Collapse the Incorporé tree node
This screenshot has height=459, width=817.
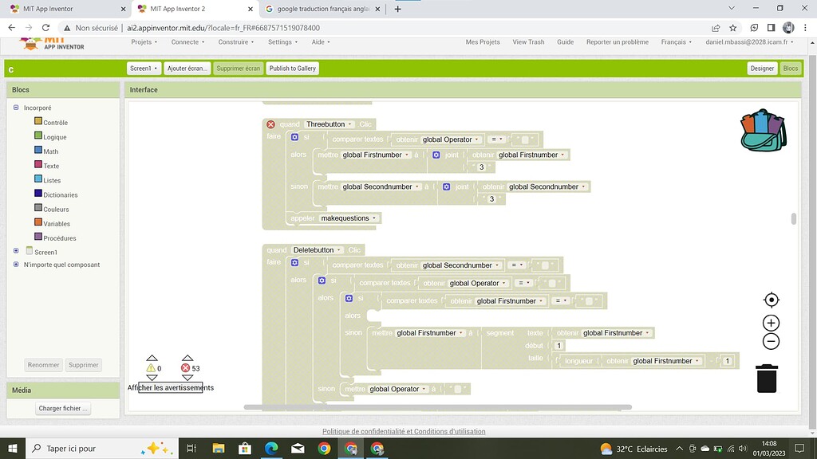tap(16, 108)
